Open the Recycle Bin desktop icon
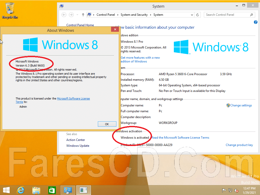Image resolution: width=260 pixels, height=195 pixels. pos(10,10)
